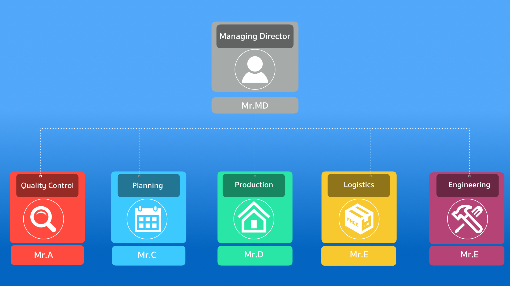
Task: Click the Managing Director title label
Action: (255, 36)
